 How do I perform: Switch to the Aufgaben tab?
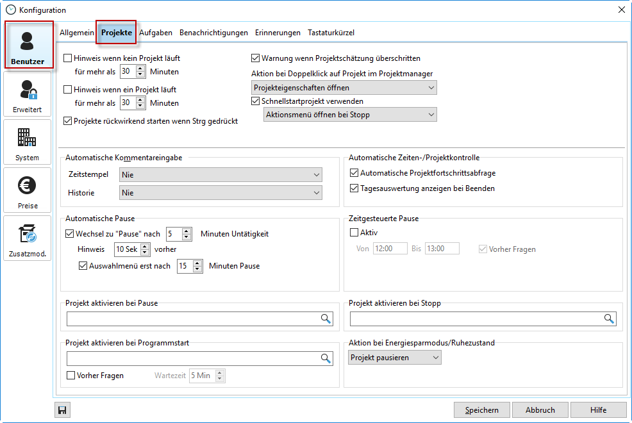click(x=156, y=32)
